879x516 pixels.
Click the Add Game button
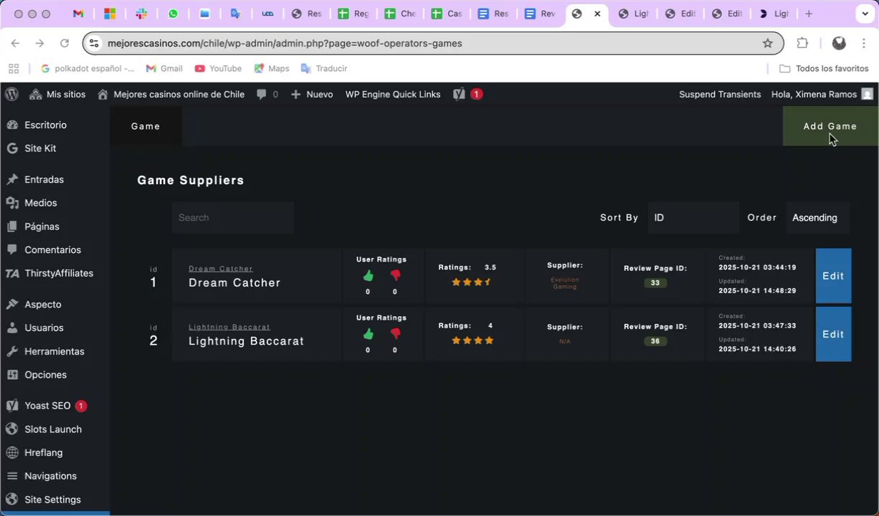click(830, 126)
